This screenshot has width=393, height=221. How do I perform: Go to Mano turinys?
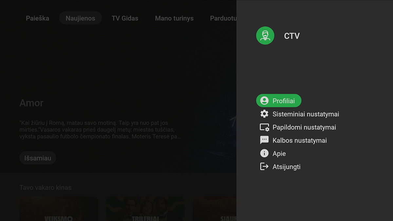174,18
